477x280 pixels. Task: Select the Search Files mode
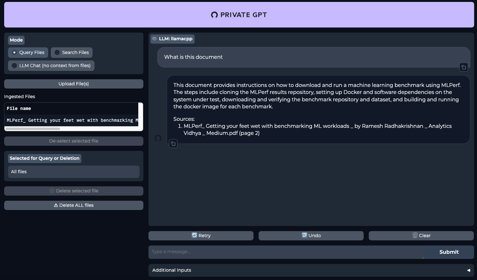coord(72,52)
